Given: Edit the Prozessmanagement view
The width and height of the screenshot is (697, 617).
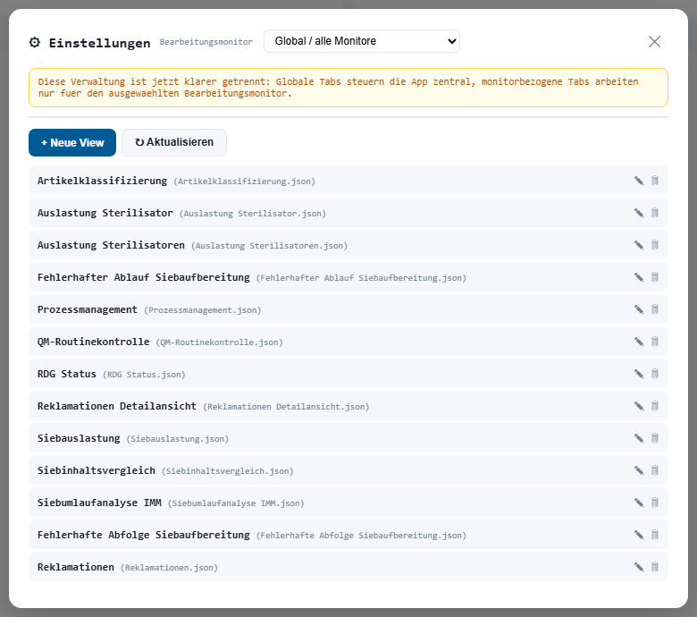Looking at the screenshot, I should pos(638,309).
